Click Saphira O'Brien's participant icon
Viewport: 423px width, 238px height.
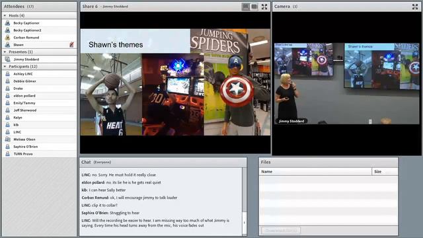coord(7,147)
